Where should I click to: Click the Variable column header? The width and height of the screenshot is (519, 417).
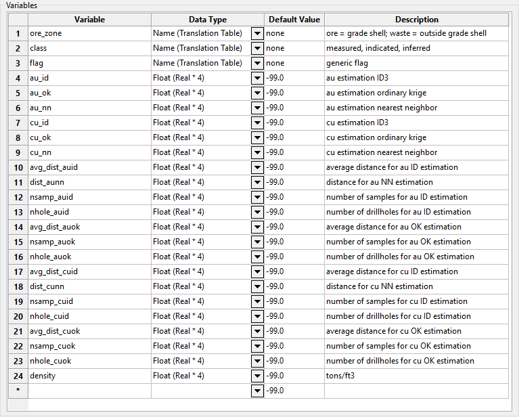click(x=89, y=20)
